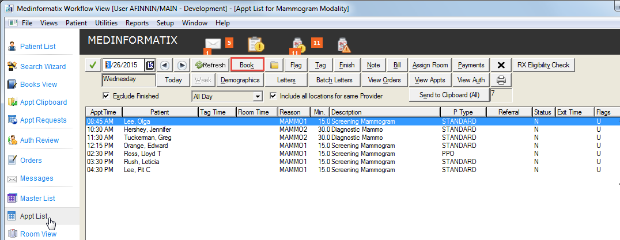Image resolution: width=620 pixels, height=240 pixels.
Task: Select the Rush, Leticia appointment row
Action: click(352, 162)
